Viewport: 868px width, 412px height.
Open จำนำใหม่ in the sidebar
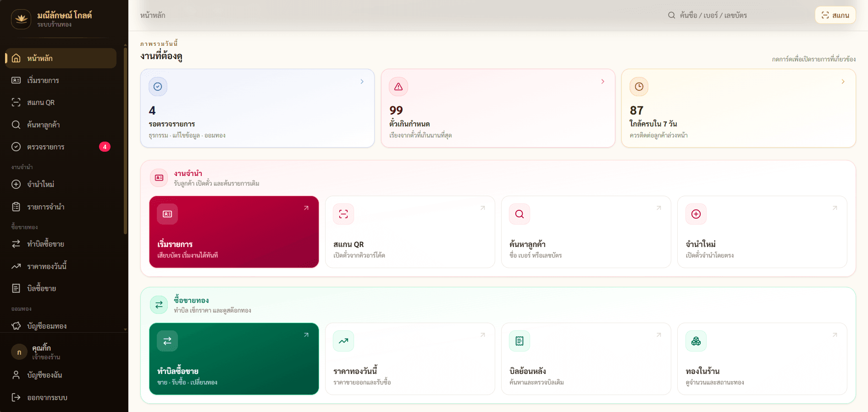pyautogui.click(x=61, y=184)
